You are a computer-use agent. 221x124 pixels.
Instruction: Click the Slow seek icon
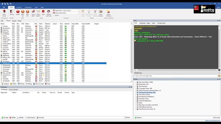(43, 13)
